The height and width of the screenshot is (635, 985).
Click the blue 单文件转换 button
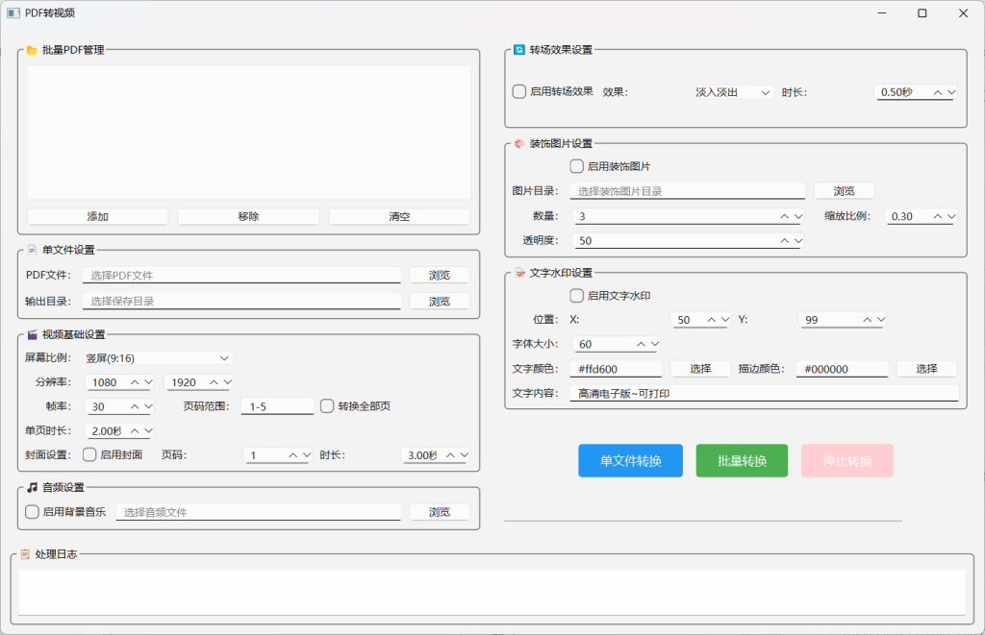[x=630, y=461]
